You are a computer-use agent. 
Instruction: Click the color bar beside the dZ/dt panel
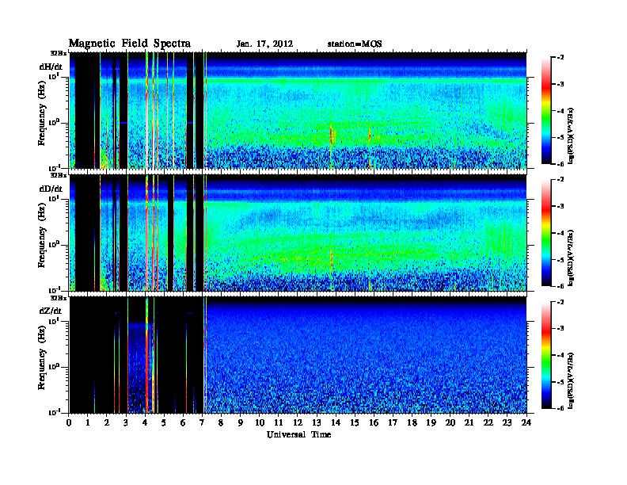coord(545,355)
